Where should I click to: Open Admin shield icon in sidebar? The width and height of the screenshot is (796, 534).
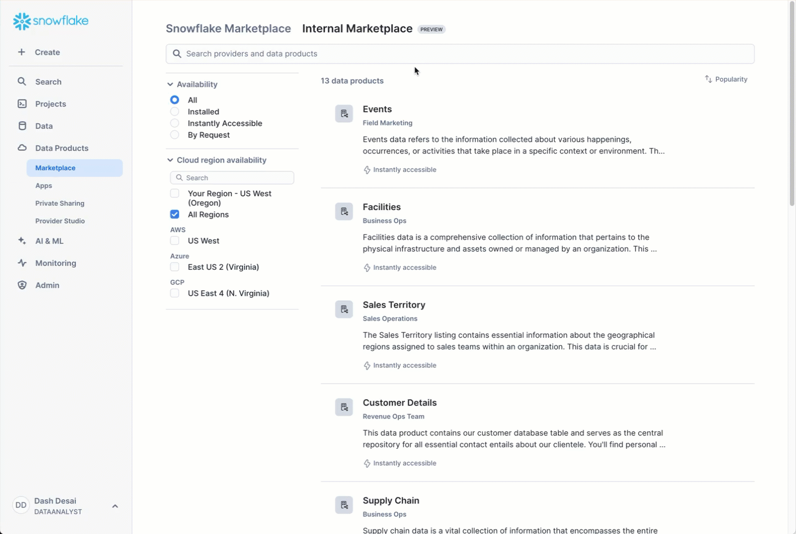(x=22, y=285)
